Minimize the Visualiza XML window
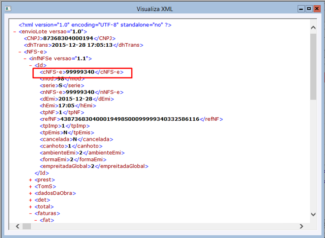The width and height of the screenshot is (325, 238). [x=301, y=9]
